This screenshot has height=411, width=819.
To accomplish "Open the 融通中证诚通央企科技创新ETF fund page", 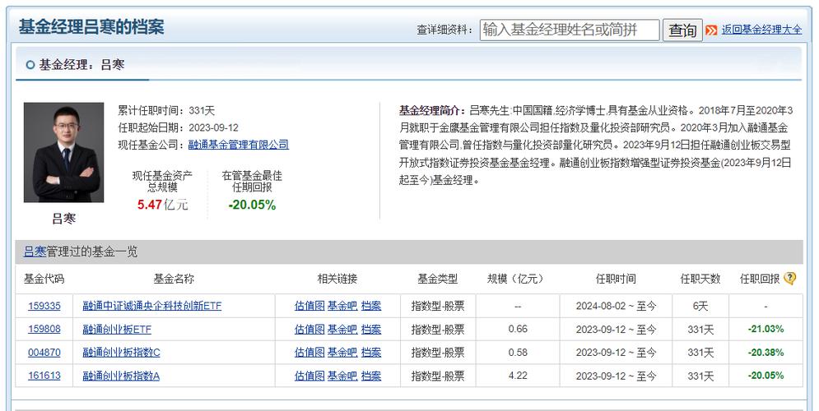I will click(x=152, y=306).
